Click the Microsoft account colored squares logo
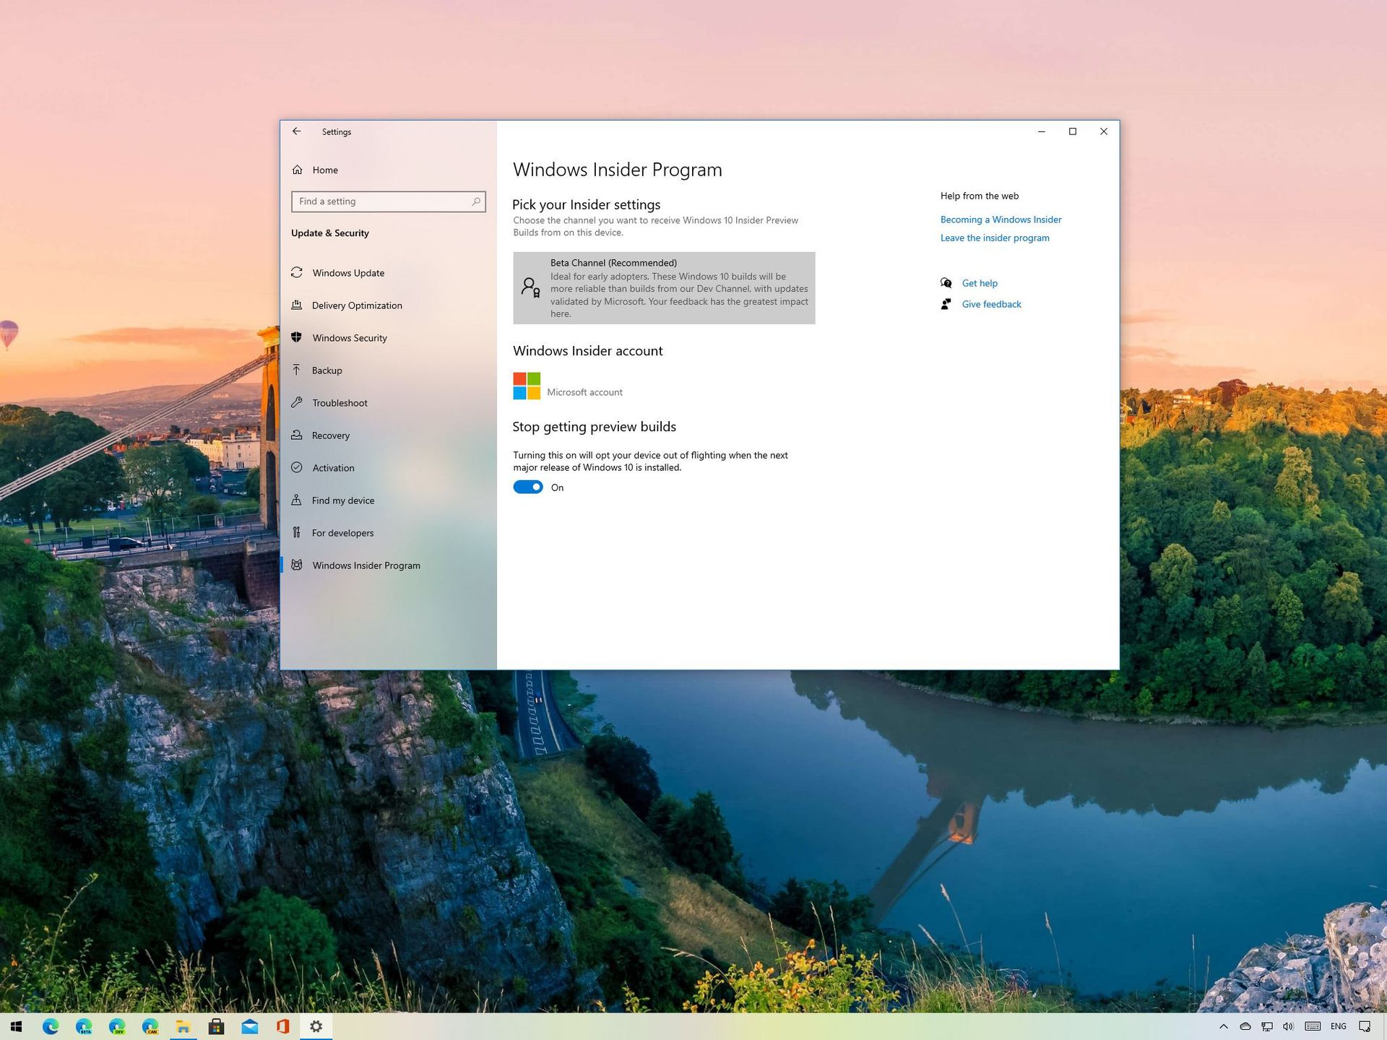 [525, 384]
